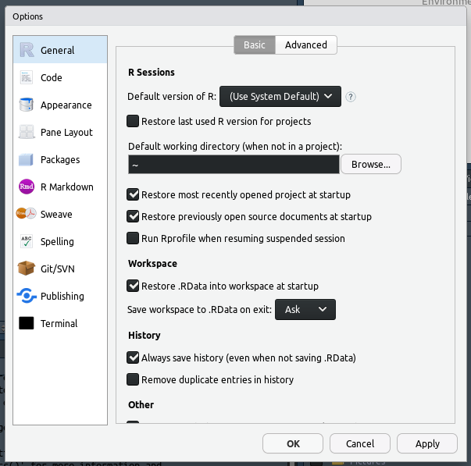471x466 pixels.
Task: Select Spelling label in the sidebar
Action: (57, 242)
